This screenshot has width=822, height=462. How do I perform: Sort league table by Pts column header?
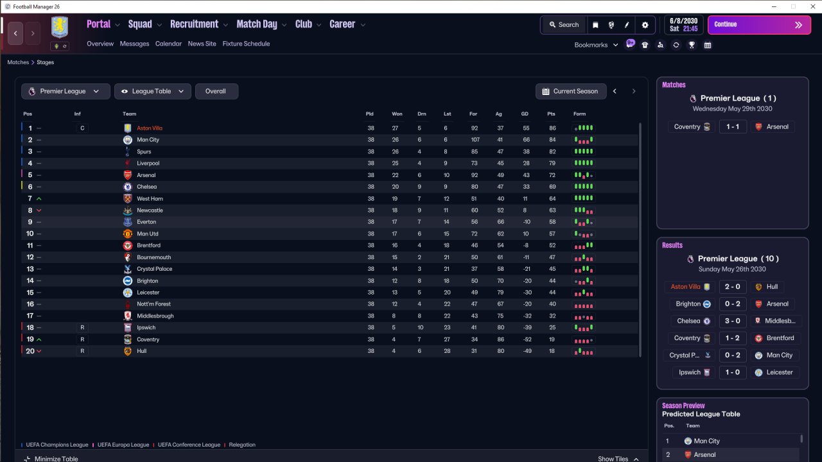pyautogui.click(x=551, y=114)
